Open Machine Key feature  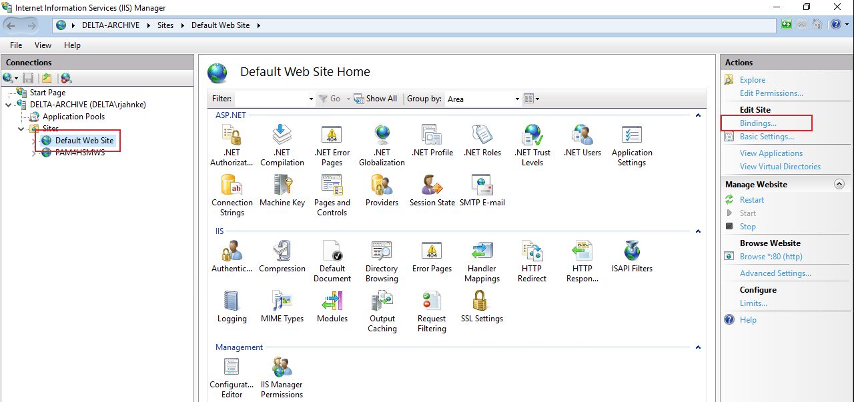tap(282, 191)
